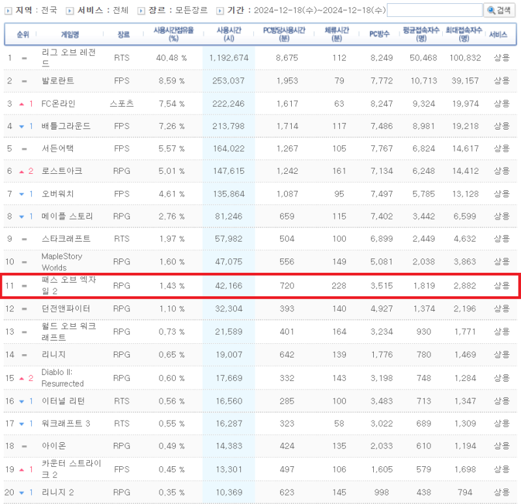Click the blue down arrow in 배틀그라운드 row

tap(21, 126)
